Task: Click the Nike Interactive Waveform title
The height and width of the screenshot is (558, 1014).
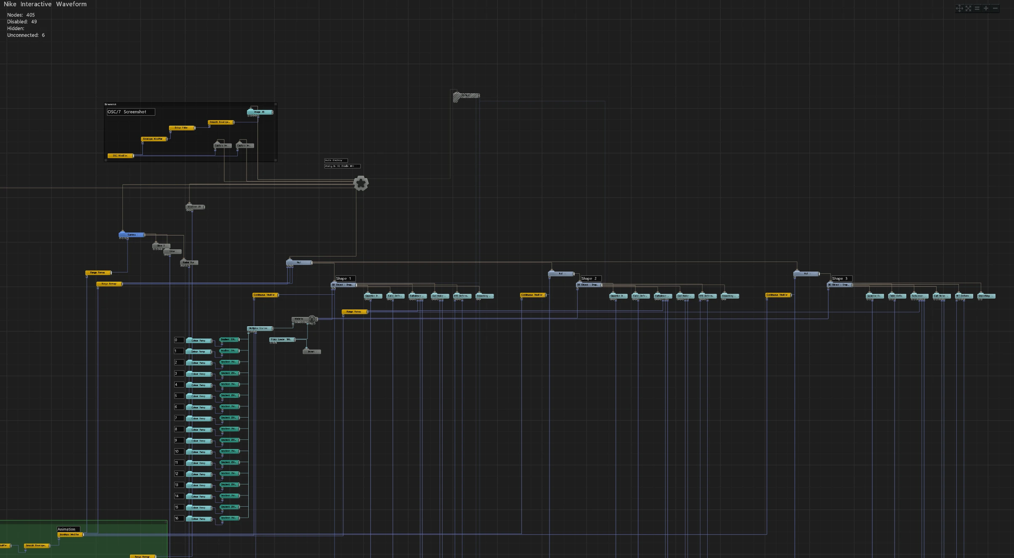Action: [x=45, y=4]
